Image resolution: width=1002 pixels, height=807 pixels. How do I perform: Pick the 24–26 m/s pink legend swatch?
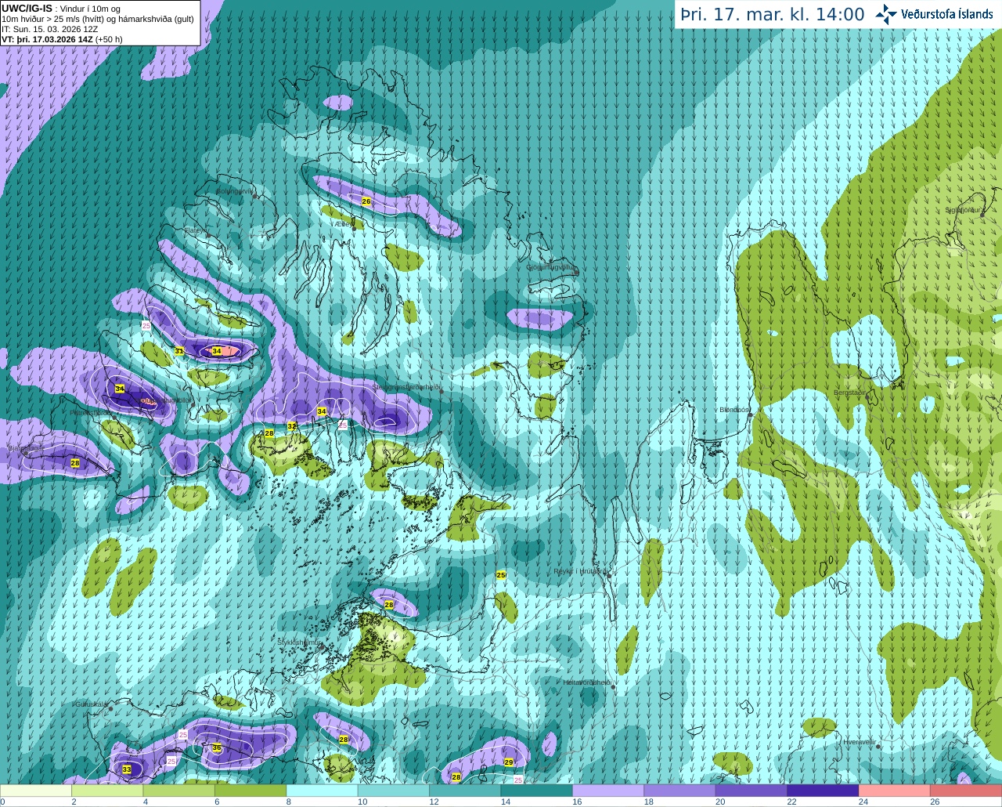(894, 791)
